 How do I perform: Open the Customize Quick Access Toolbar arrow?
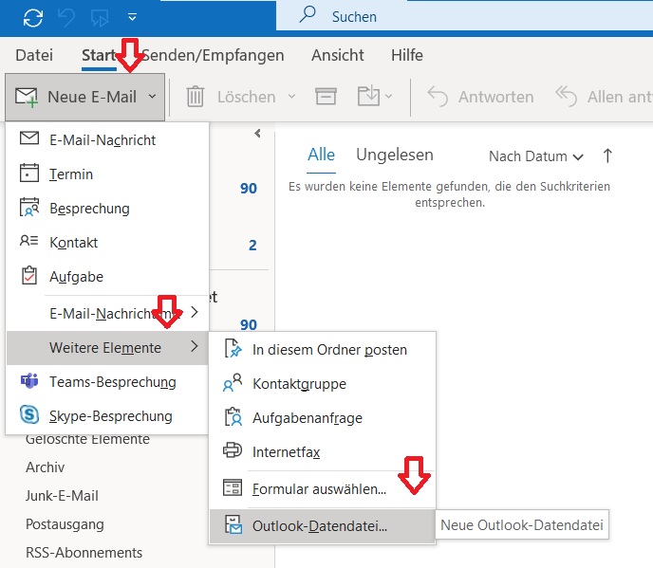[x=132, y=17]
